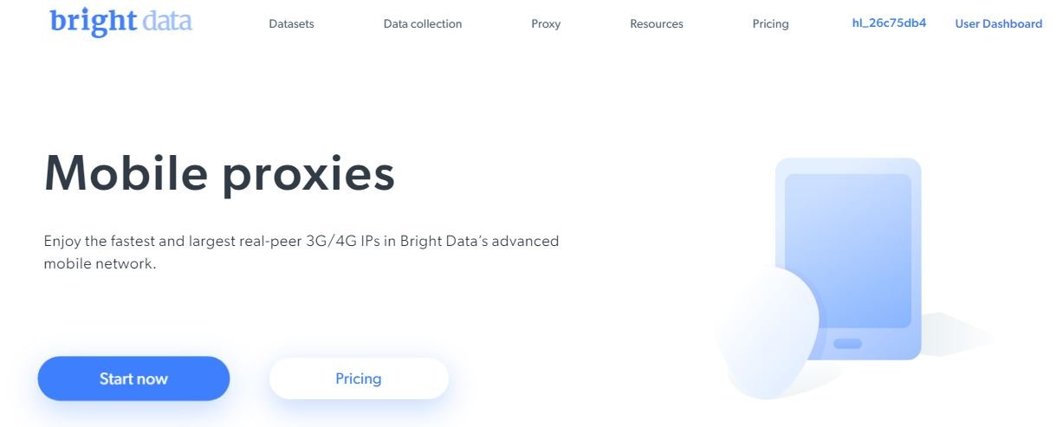Click the home button on the phone illustration
The height and width of the screenshot is (427, 1063).
(847, 344)
